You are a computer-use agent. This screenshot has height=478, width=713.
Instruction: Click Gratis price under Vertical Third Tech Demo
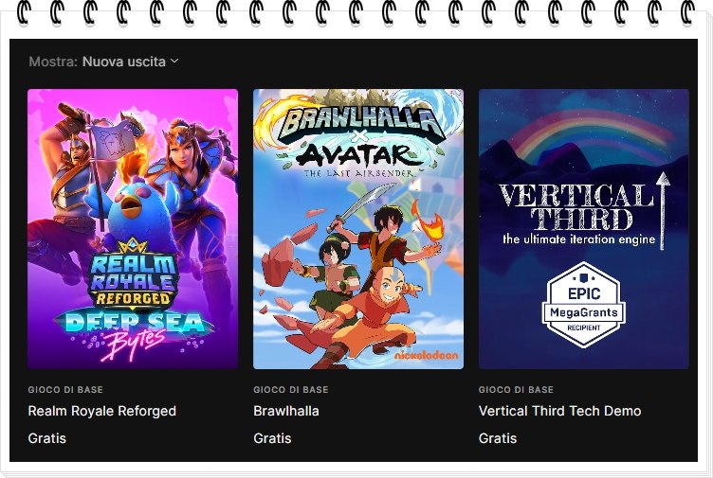pos(498,438)
